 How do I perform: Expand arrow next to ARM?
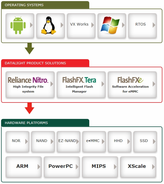tap(39, 167)
